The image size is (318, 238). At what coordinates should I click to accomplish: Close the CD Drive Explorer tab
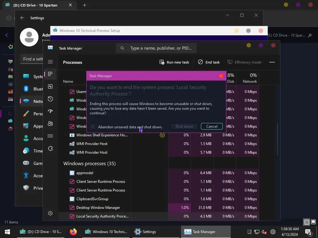point(70,5)
